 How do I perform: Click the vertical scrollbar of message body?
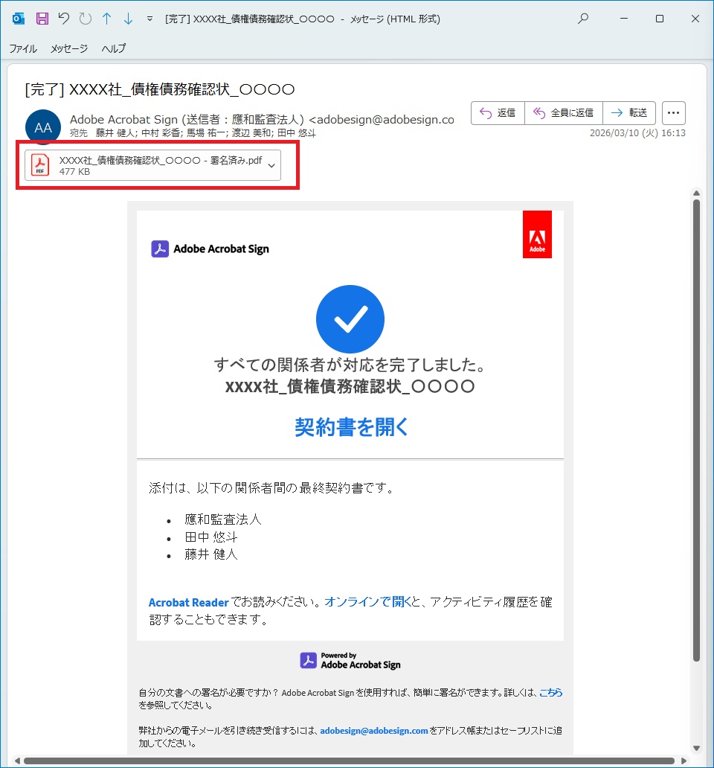696,432
